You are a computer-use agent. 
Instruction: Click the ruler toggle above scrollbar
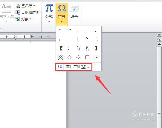pyautogui.click(x=159, y=39)
